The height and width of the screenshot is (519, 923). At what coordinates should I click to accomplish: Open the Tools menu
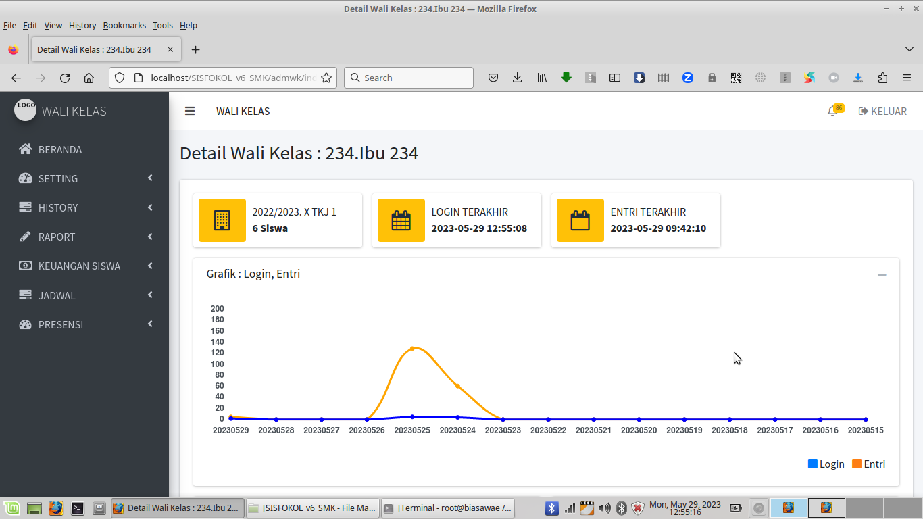163,25
